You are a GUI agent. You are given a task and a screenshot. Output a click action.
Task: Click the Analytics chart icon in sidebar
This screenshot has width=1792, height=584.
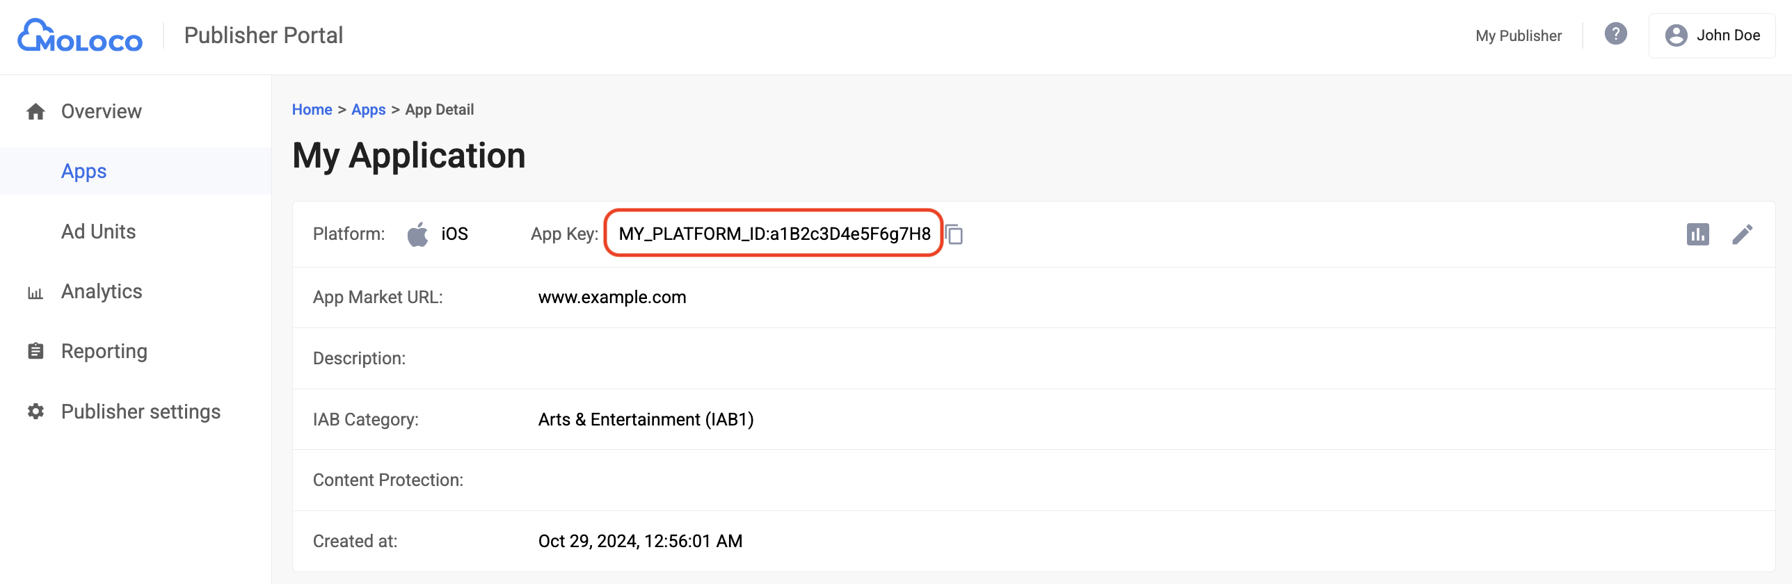coord(35,293)
